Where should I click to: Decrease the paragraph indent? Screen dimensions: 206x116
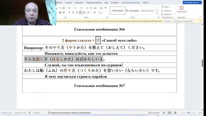(87, 8)
